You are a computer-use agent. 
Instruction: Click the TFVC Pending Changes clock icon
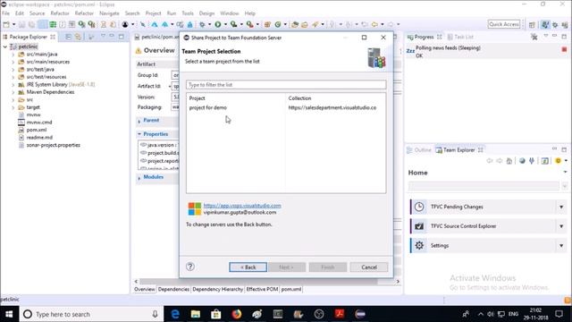click(419, 207)
